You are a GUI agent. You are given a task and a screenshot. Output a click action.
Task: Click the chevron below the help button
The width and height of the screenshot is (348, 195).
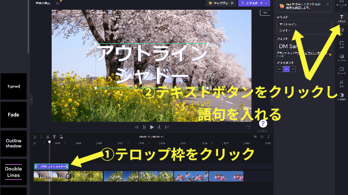pos(263,131)
